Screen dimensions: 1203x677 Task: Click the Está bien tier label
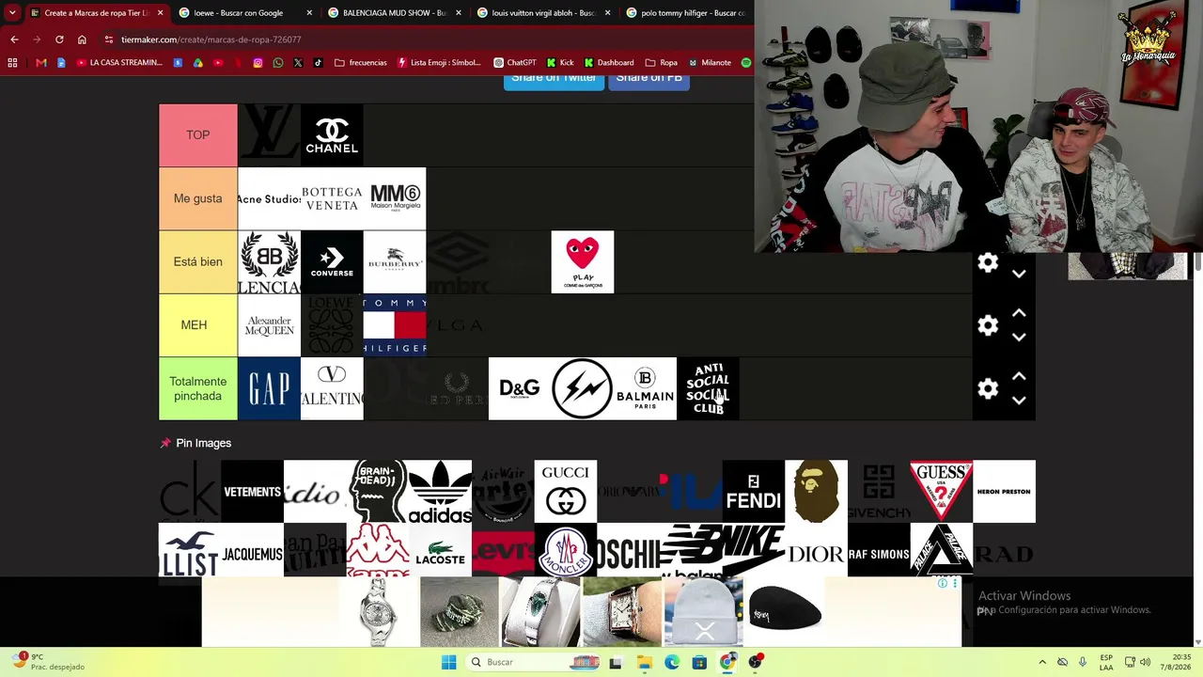[x=198, y=262]
